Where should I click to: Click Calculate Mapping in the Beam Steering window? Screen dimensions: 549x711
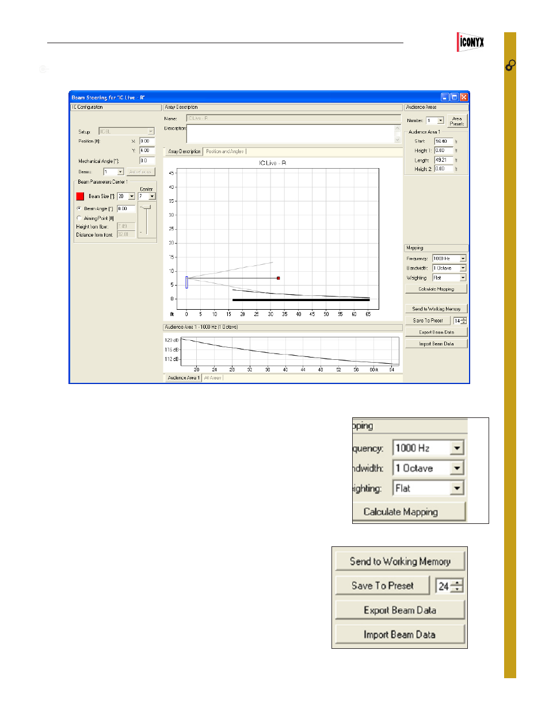coord(436,289)
